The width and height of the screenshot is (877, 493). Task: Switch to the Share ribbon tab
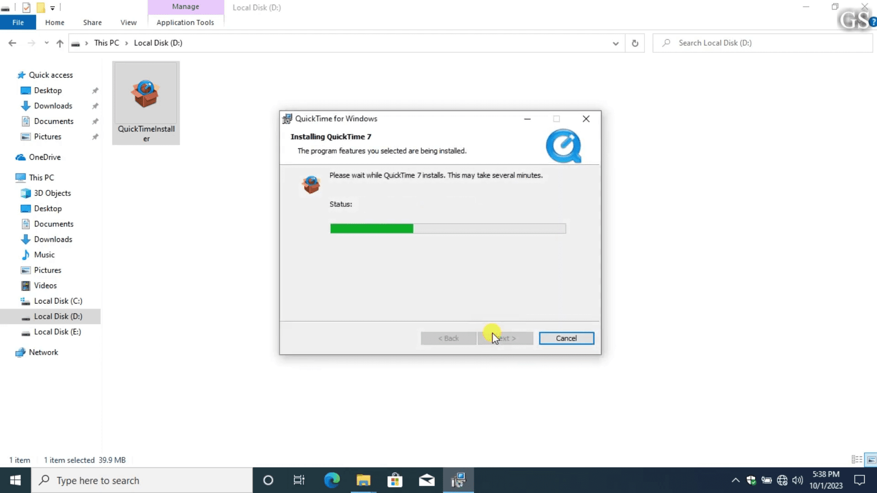92,22
